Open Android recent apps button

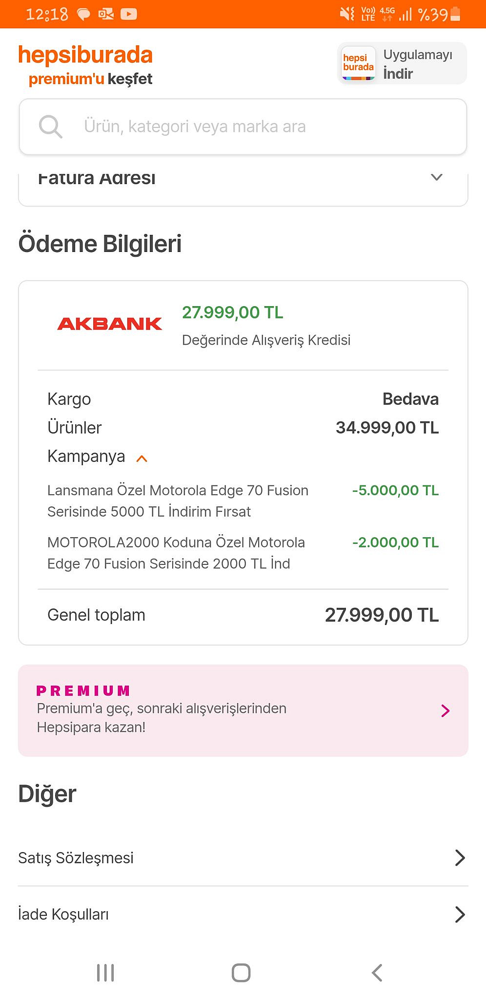[105, 973]
